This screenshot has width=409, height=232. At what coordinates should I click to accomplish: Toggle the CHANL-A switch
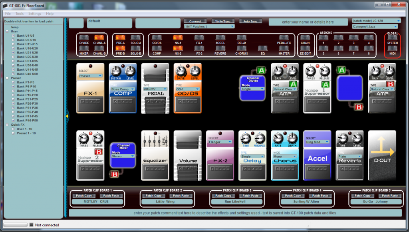99,38
